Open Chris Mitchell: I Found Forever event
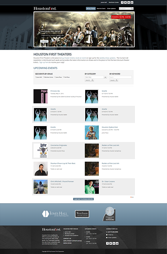The image size is (167, 254). point(62,181)
